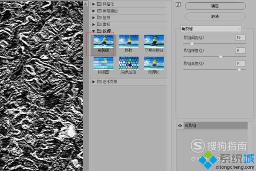Viewport: 256px width, 171px height.
Task: Click the 取消 button
Action: (215, 16)
